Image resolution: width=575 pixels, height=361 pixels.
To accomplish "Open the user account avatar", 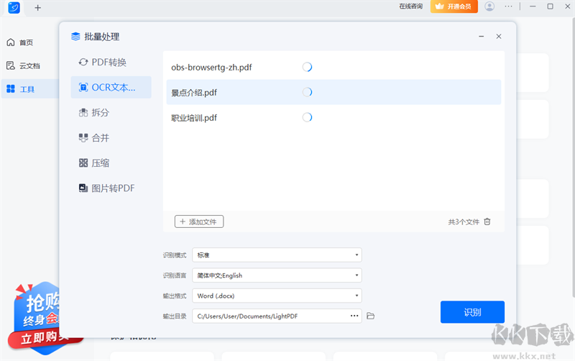I will point(489,6).
